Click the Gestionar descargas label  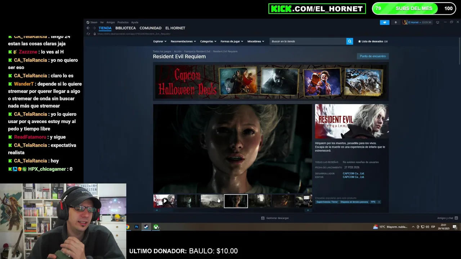pos(277,218)
